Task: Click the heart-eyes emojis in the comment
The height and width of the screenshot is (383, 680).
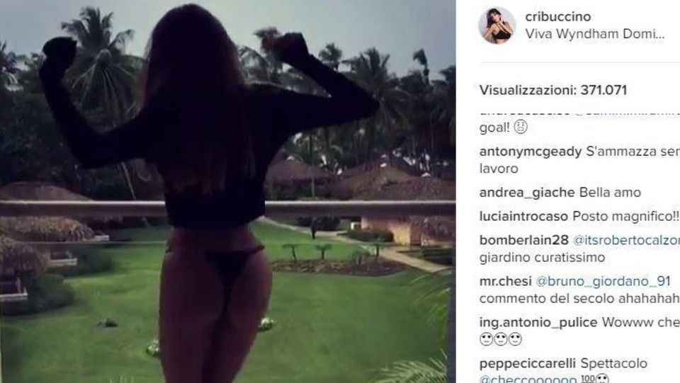Action: (501, 339)
